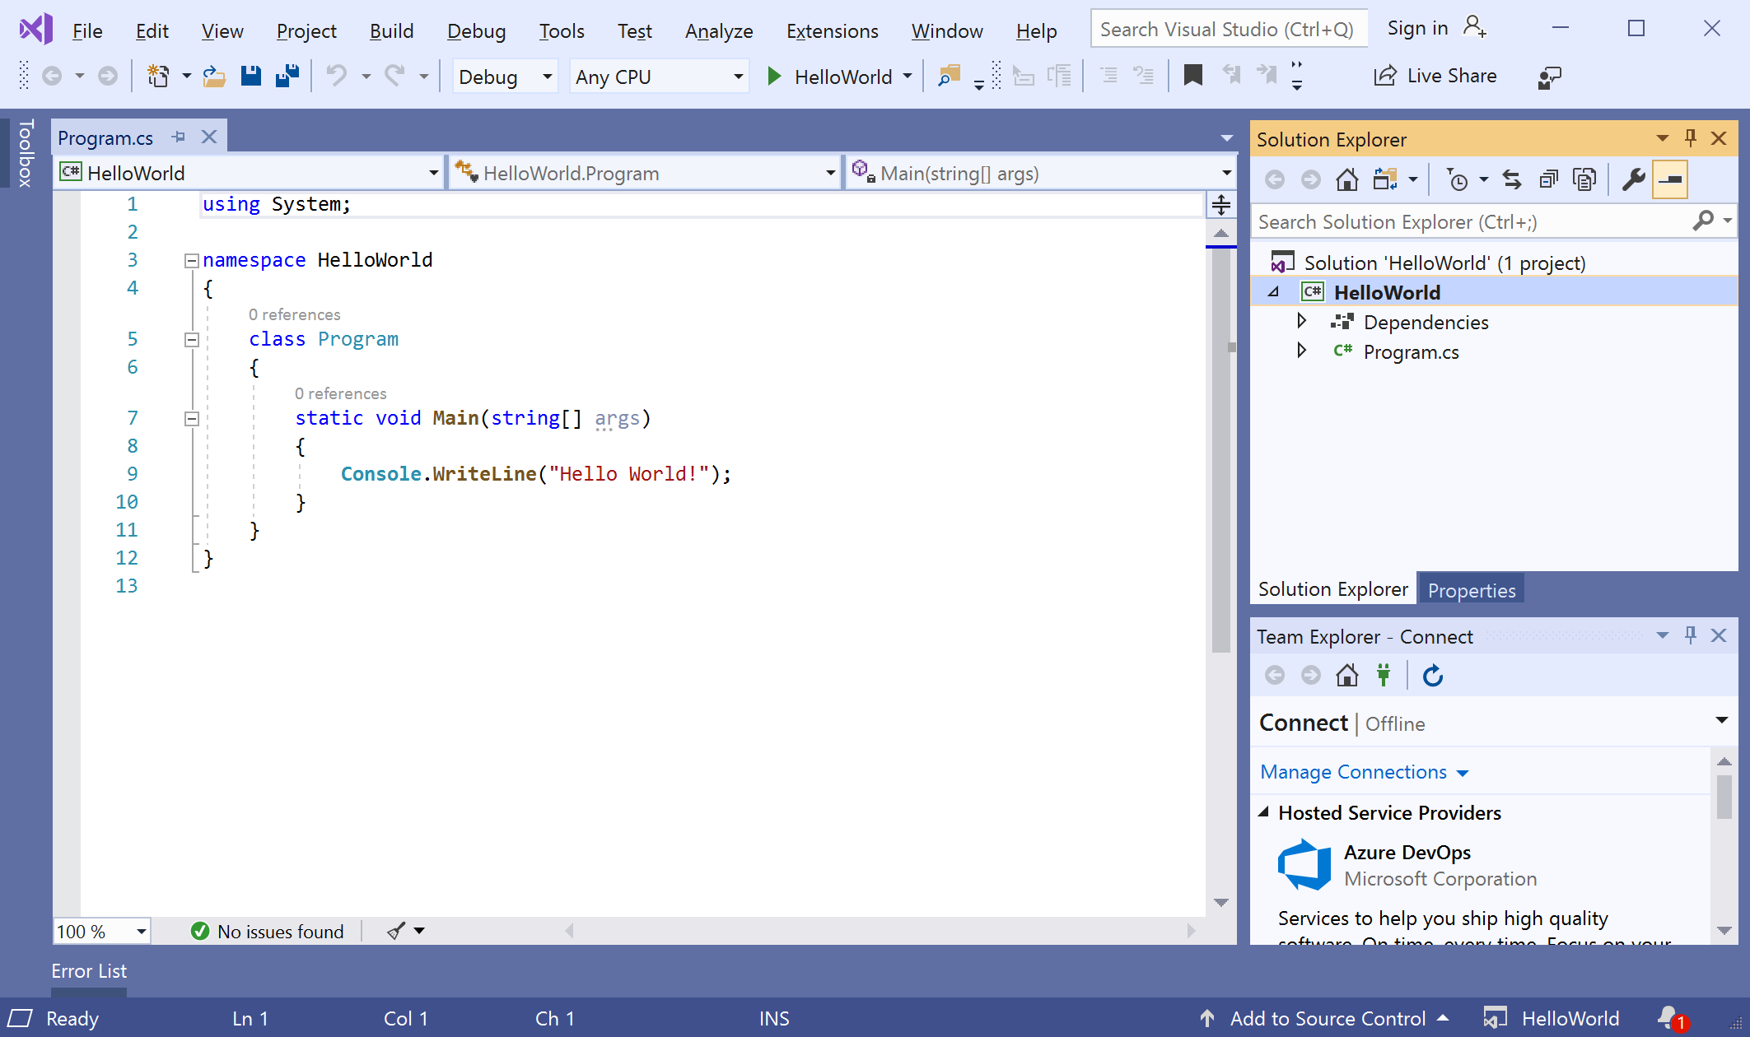The width and height of the screenshot is (1750, 1037).
Task: Click the Bookmarks toggle icon in toolbar
Action: [1192, 77]
